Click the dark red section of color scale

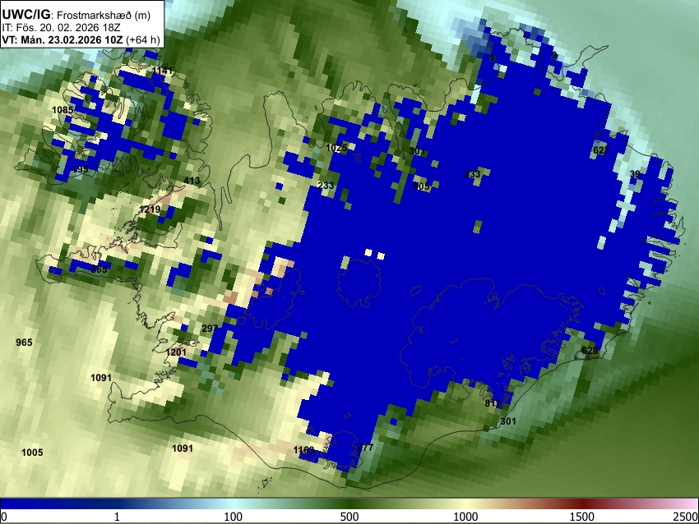[x=582, y=503]
